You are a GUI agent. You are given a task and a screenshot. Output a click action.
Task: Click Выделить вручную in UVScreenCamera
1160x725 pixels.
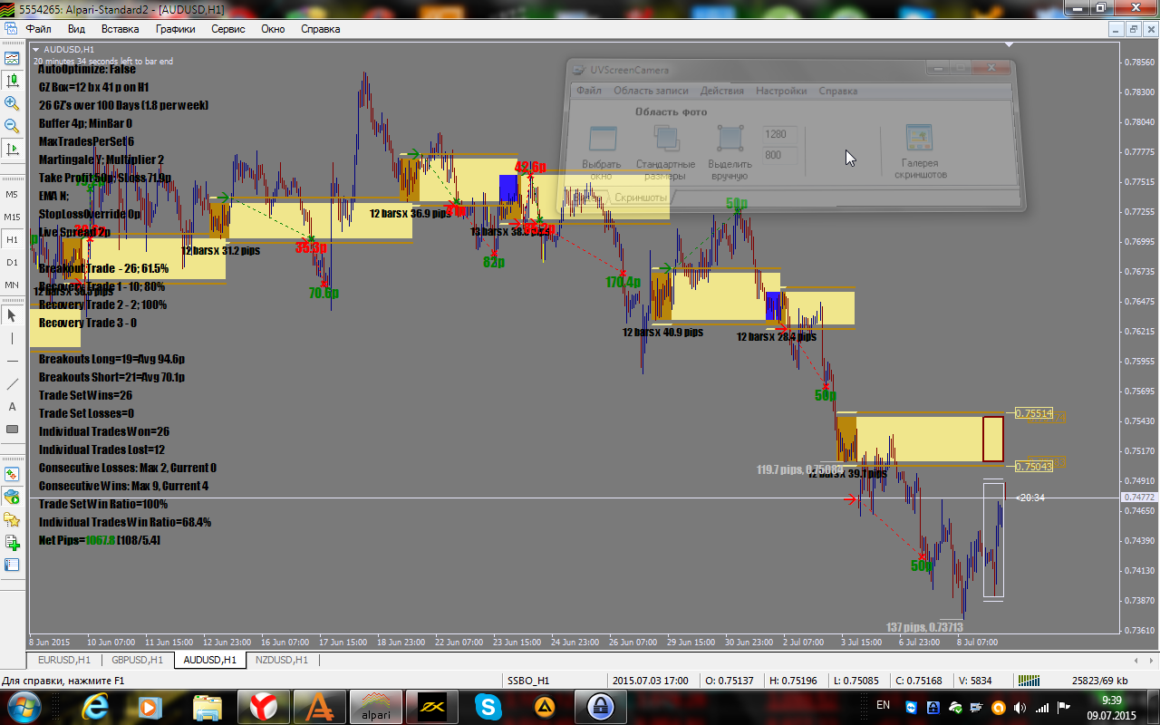pyautogui.click(x=730, y=152)
